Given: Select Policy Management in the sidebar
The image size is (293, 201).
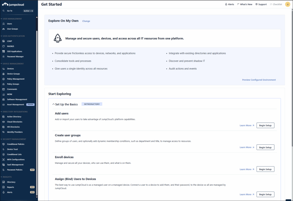Looking at the screenshot, I should (16, 79).
